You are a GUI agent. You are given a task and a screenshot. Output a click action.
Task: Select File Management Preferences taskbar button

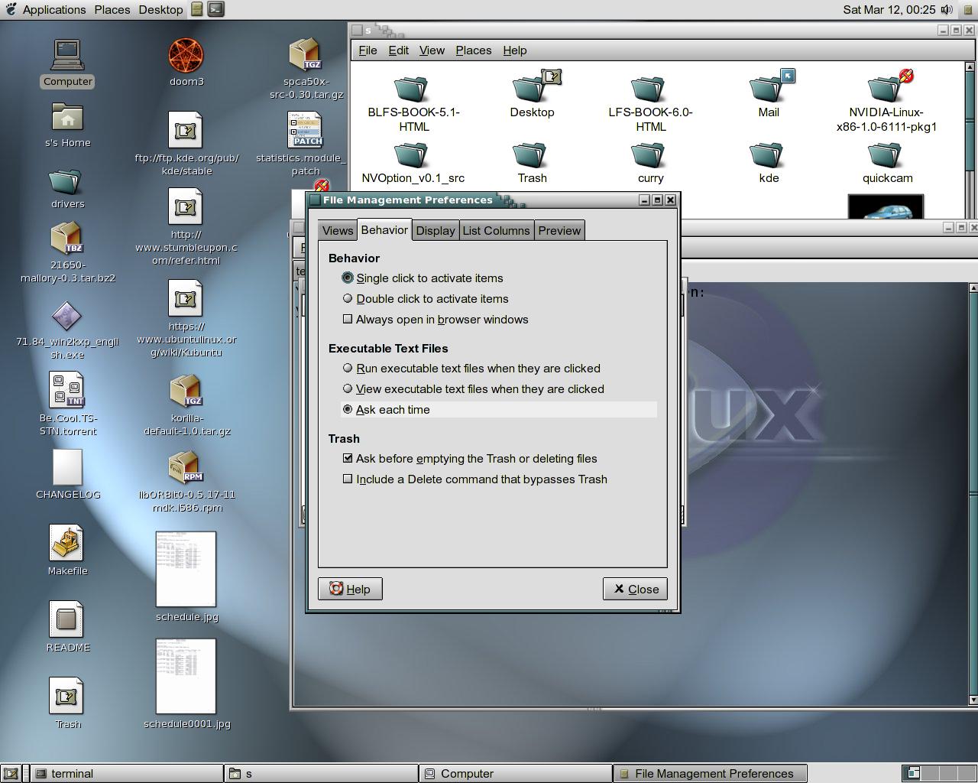711,774
